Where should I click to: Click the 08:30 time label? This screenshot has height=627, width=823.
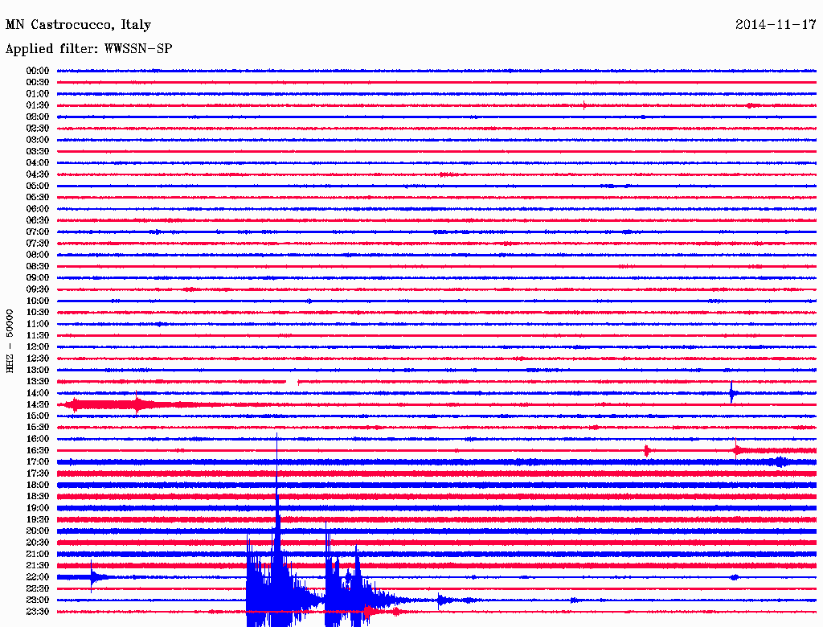(38, 266)
